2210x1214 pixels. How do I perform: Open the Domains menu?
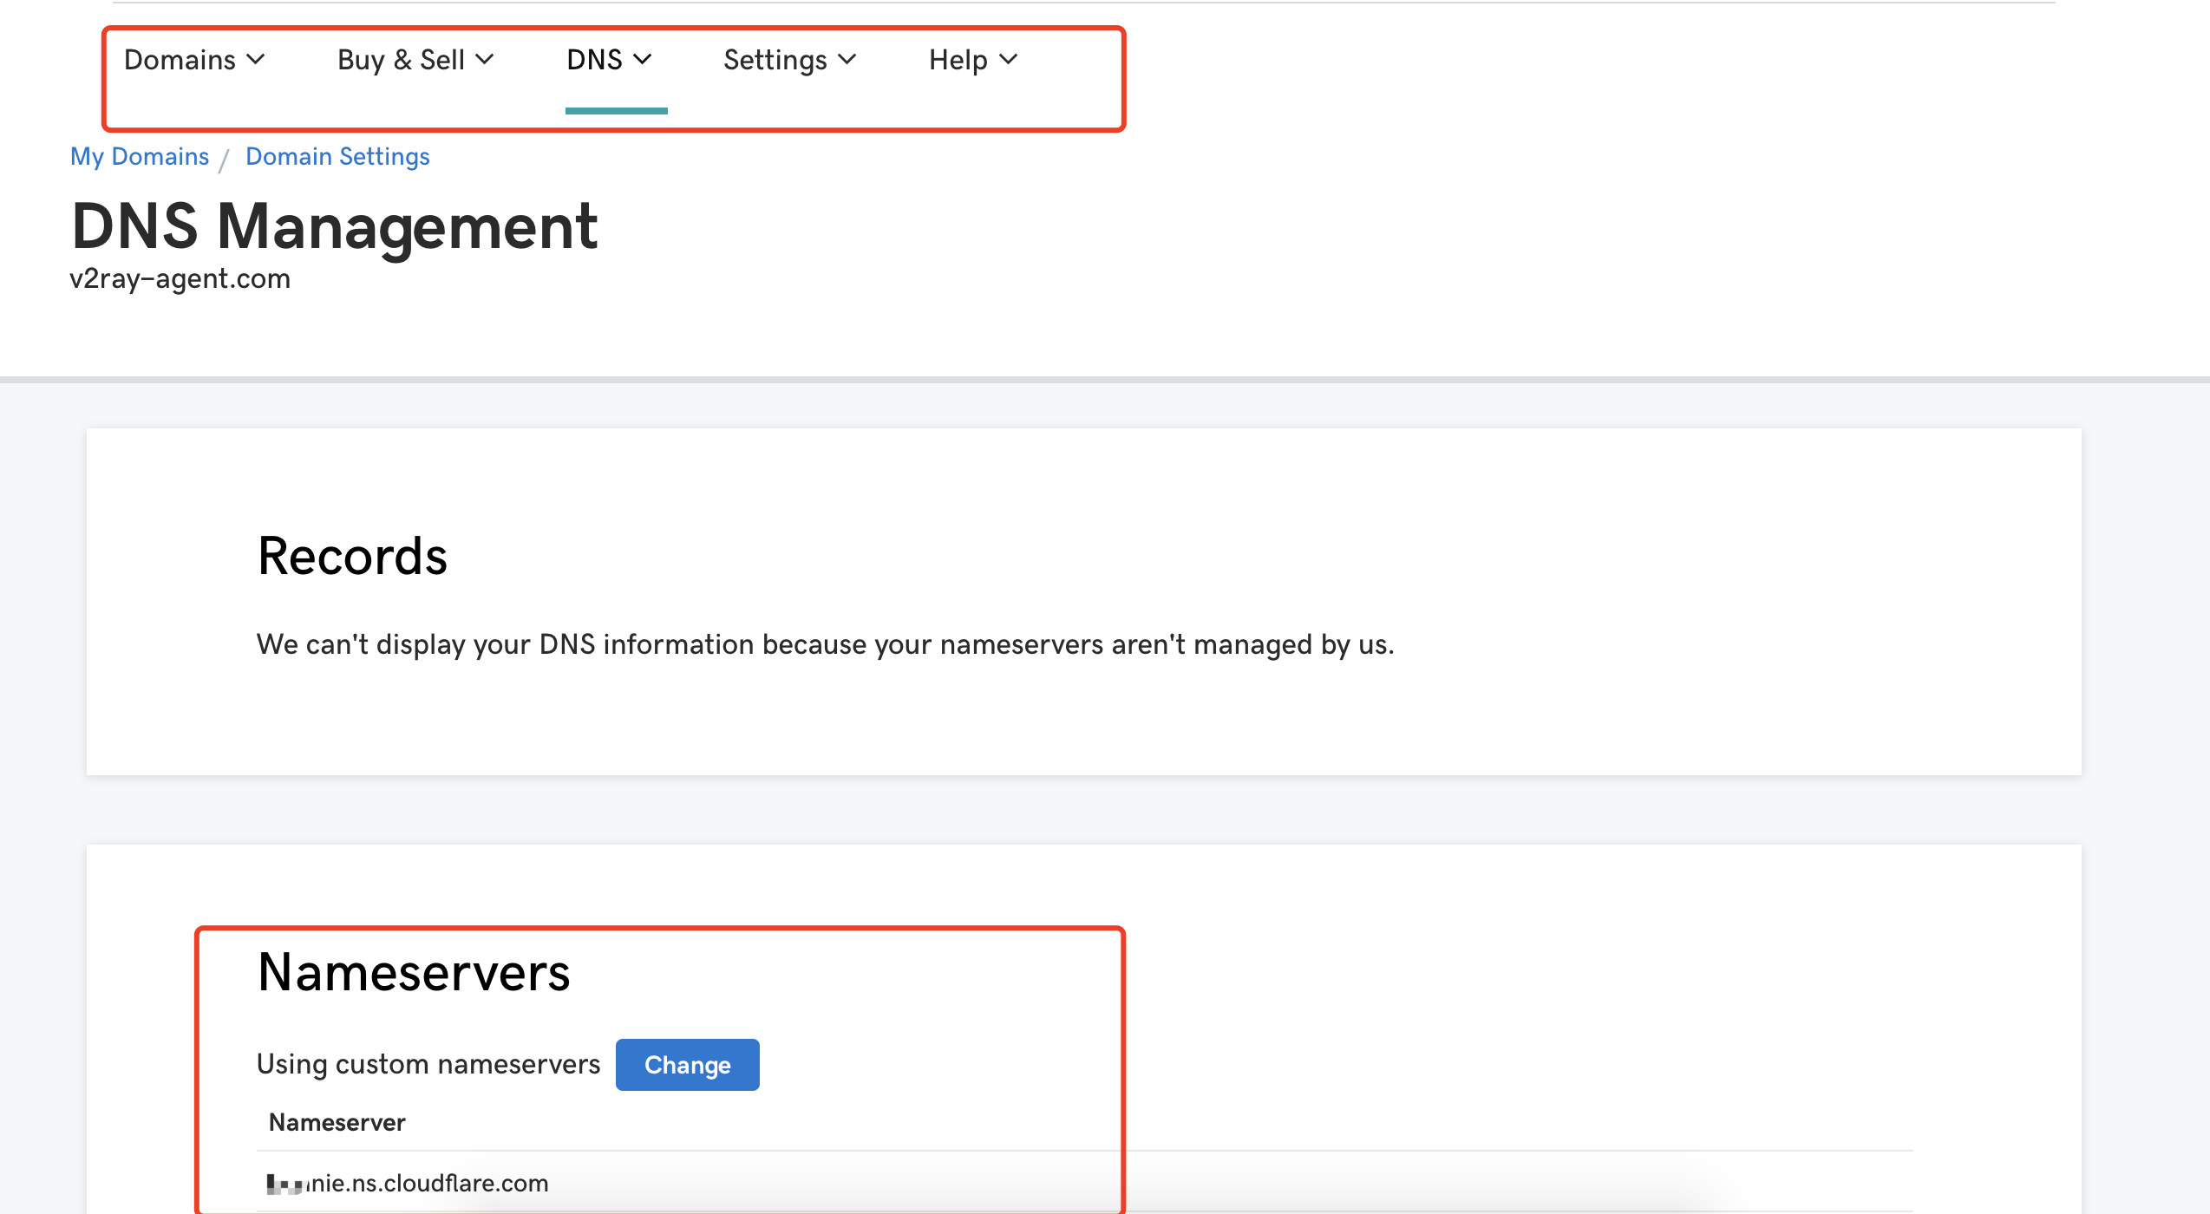(180, 60)
